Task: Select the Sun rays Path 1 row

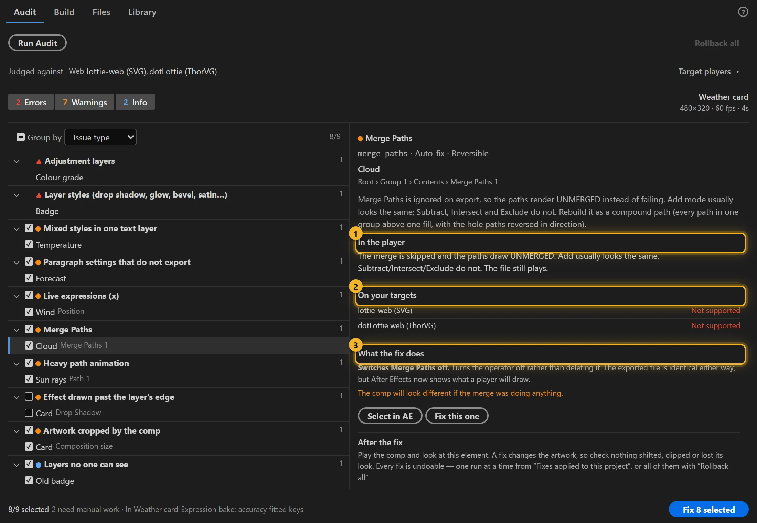Action: point(179,380)
